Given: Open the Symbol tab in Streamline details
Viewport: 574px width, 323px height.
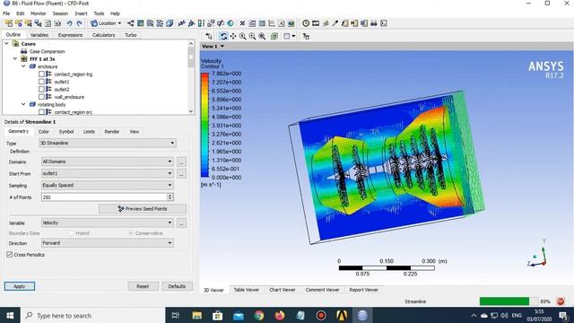Looking at the screenshot, I should (x=66, y=132).
